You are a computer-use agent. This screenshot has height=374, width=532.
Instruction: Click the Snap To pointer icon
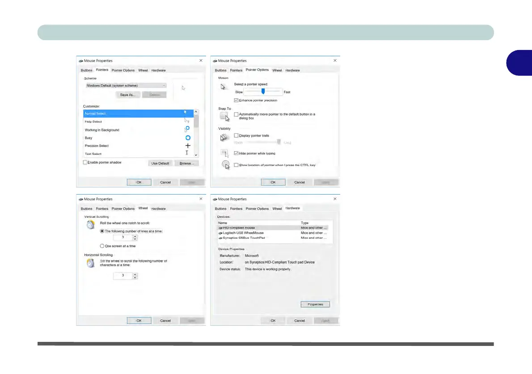point(224,116)
